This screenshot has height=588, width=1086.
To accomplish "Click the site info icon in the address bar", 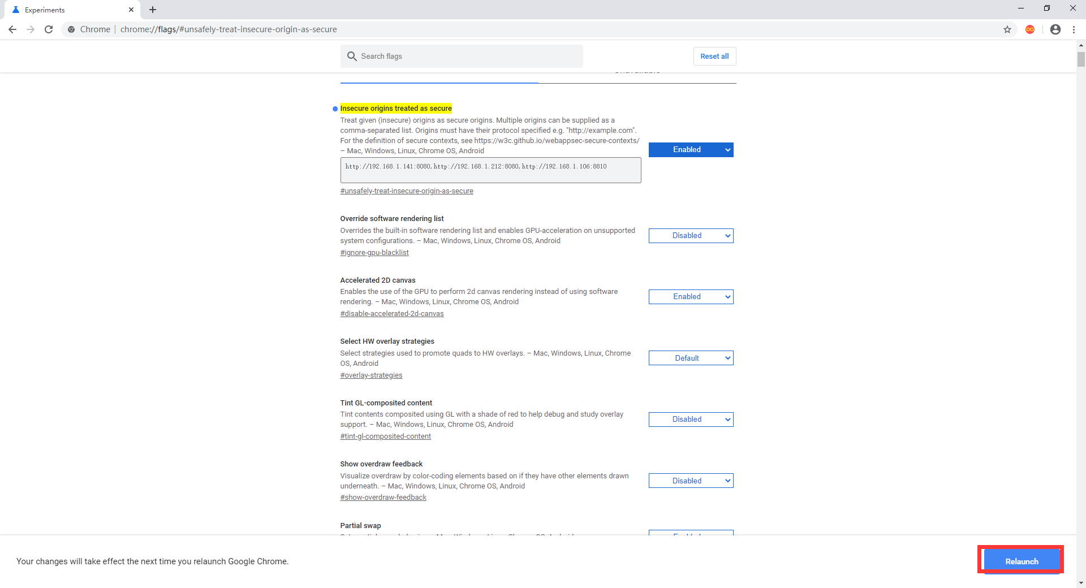I will [71, 29].
